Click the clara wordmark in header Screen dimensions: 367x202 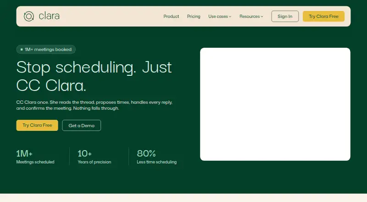pyautogui.click(x=49, y=16)
